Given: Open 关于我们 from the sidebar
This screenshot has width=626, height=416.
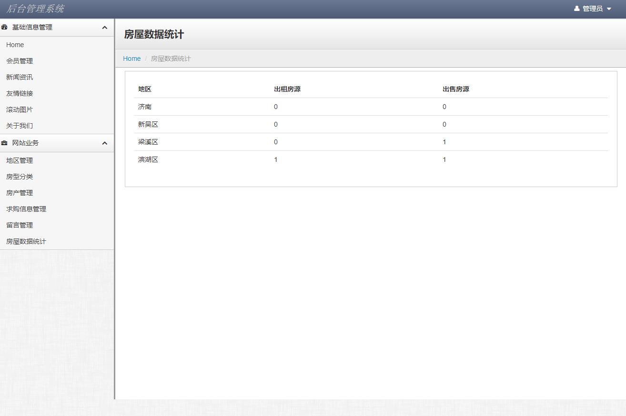Looking at the screenshot, I should [x=19, y=125].
